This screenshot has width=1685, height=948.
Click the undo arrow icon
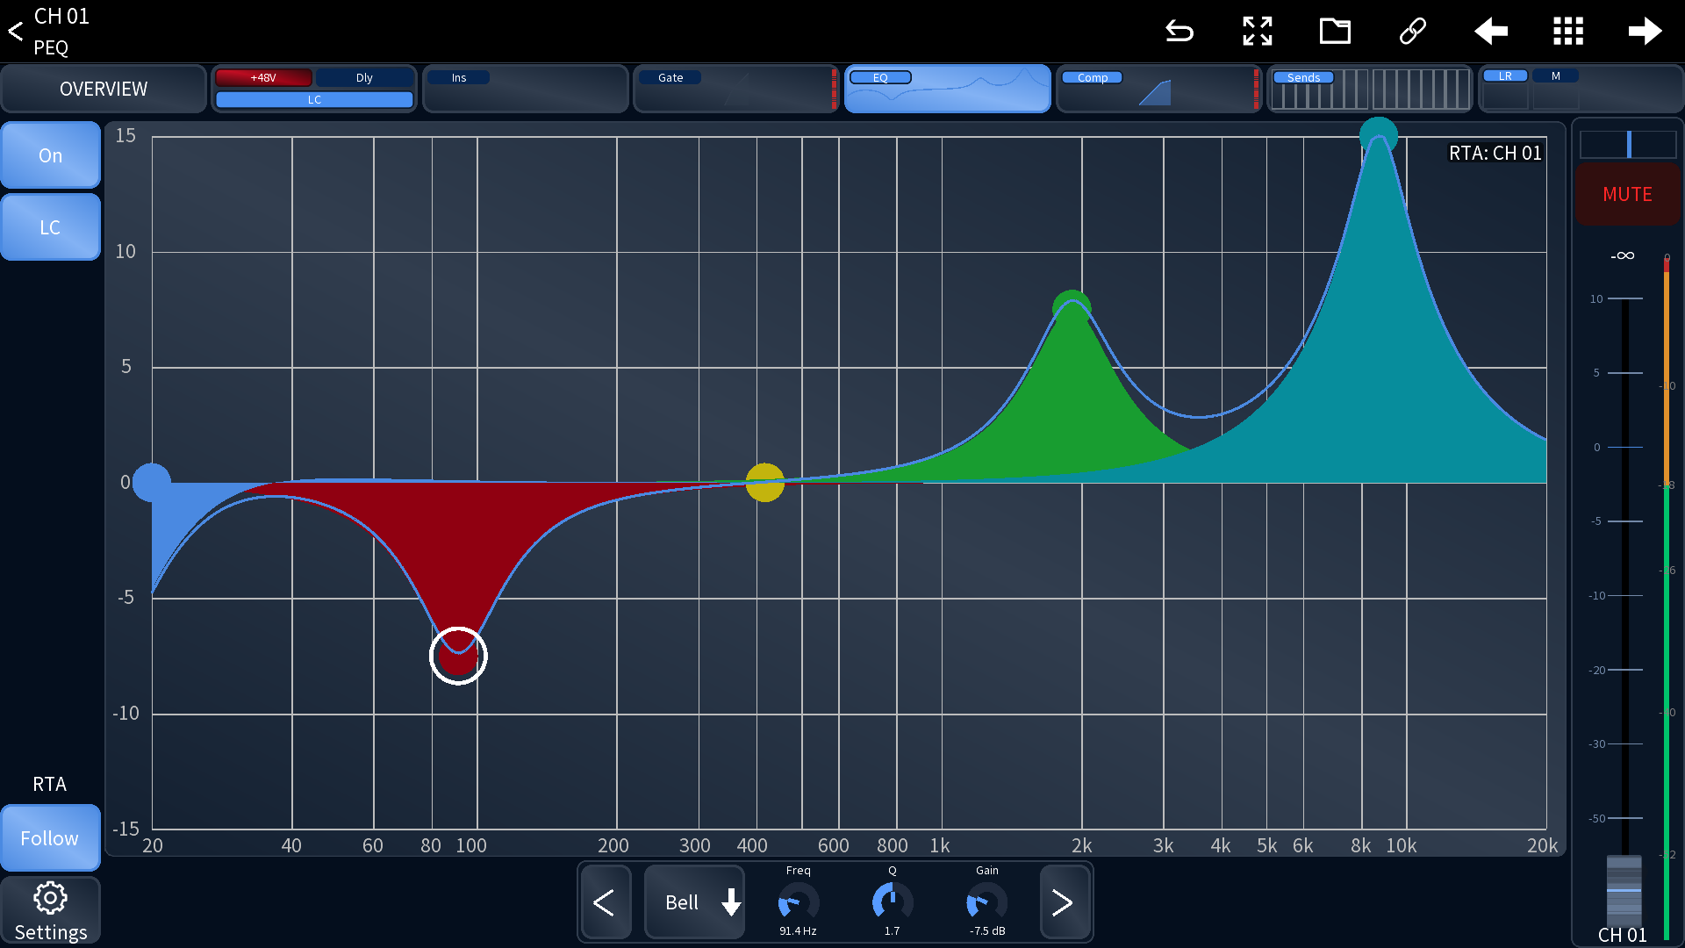click(x=1179, y=32)
